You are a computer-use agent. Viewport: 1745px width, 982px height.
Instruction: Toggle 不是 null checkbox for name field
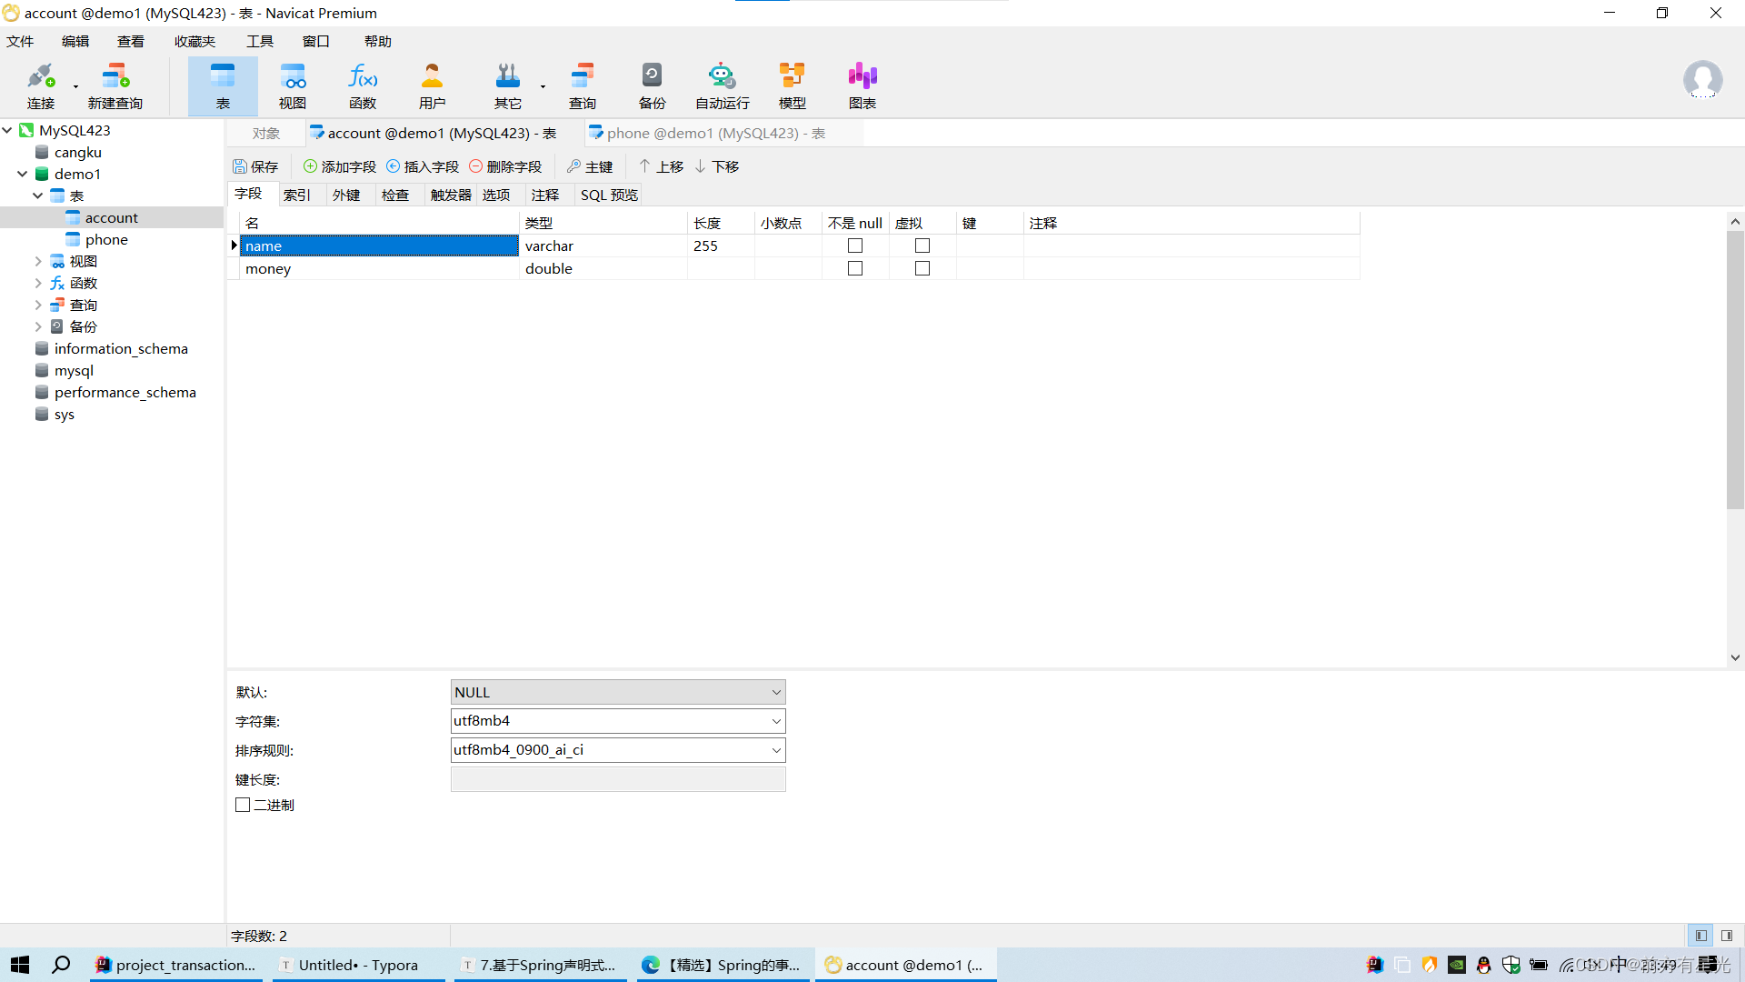point(854,245)
